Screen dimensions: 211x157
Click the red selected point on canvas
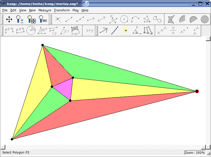click(197, 91)
